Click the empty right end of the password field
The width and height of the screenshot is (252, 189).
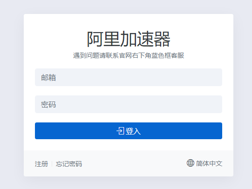[x=209, y=104]
